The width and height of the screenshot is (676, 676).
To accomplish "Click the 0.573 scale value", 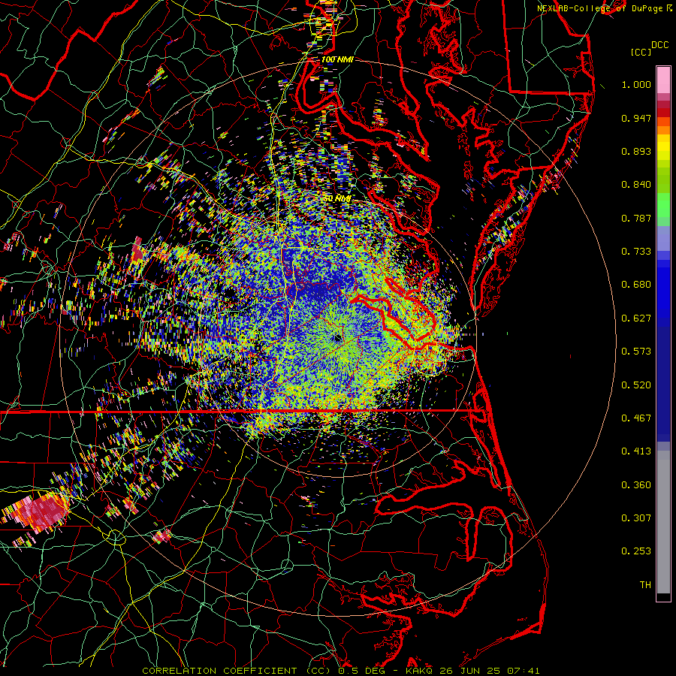I will [x=636, y=352].
